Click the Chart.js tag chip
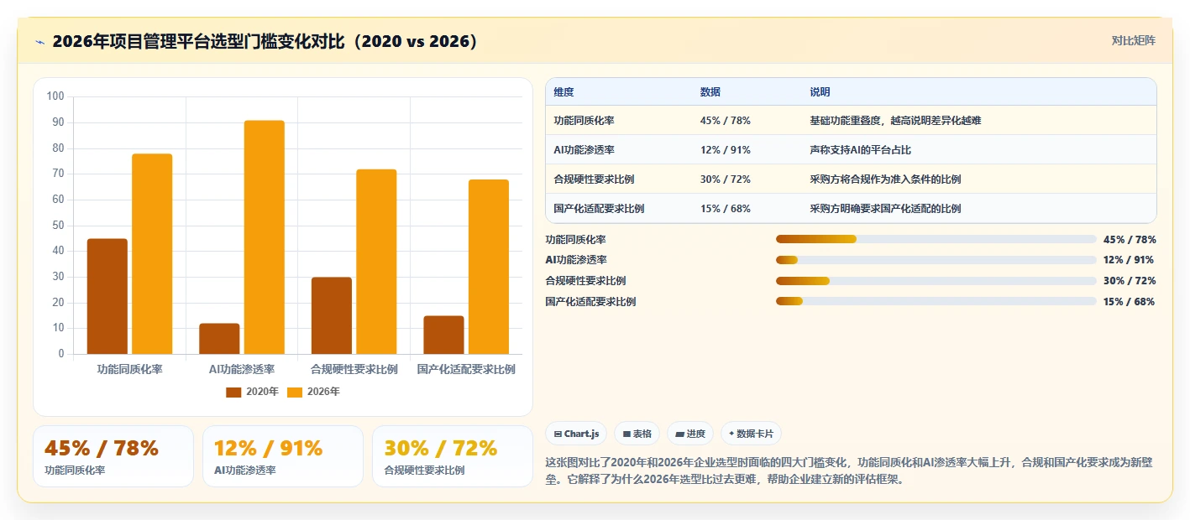This screenshot has width=1190, height=520. click(577, 434)
